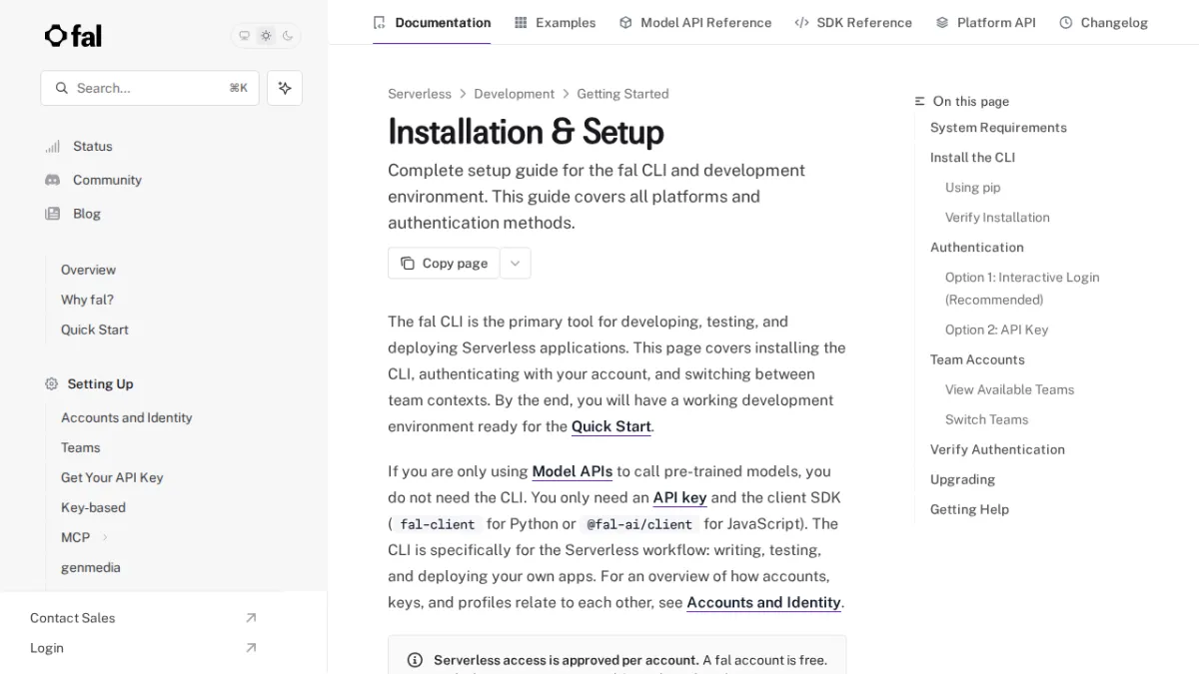Click the Search input field

(150, 88)
